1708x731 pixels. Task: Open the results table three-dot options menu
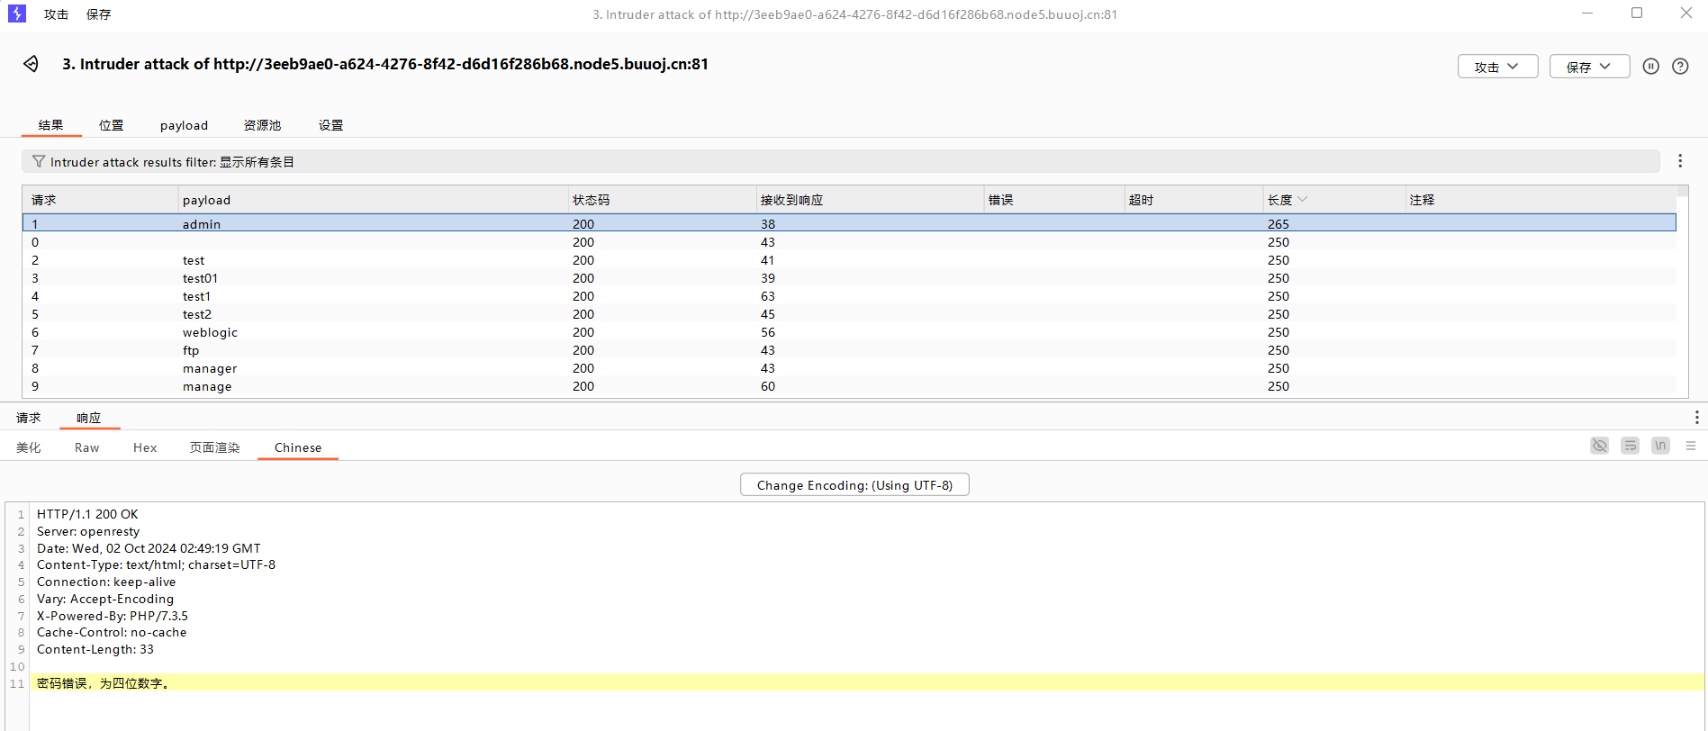pyautogui.click(x=1680, y=161)
